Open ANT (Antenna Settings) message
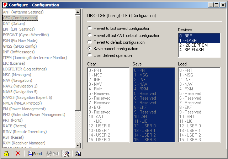This screenshot has height=159, width=228. pyautogui.click(x=23, y=12)
